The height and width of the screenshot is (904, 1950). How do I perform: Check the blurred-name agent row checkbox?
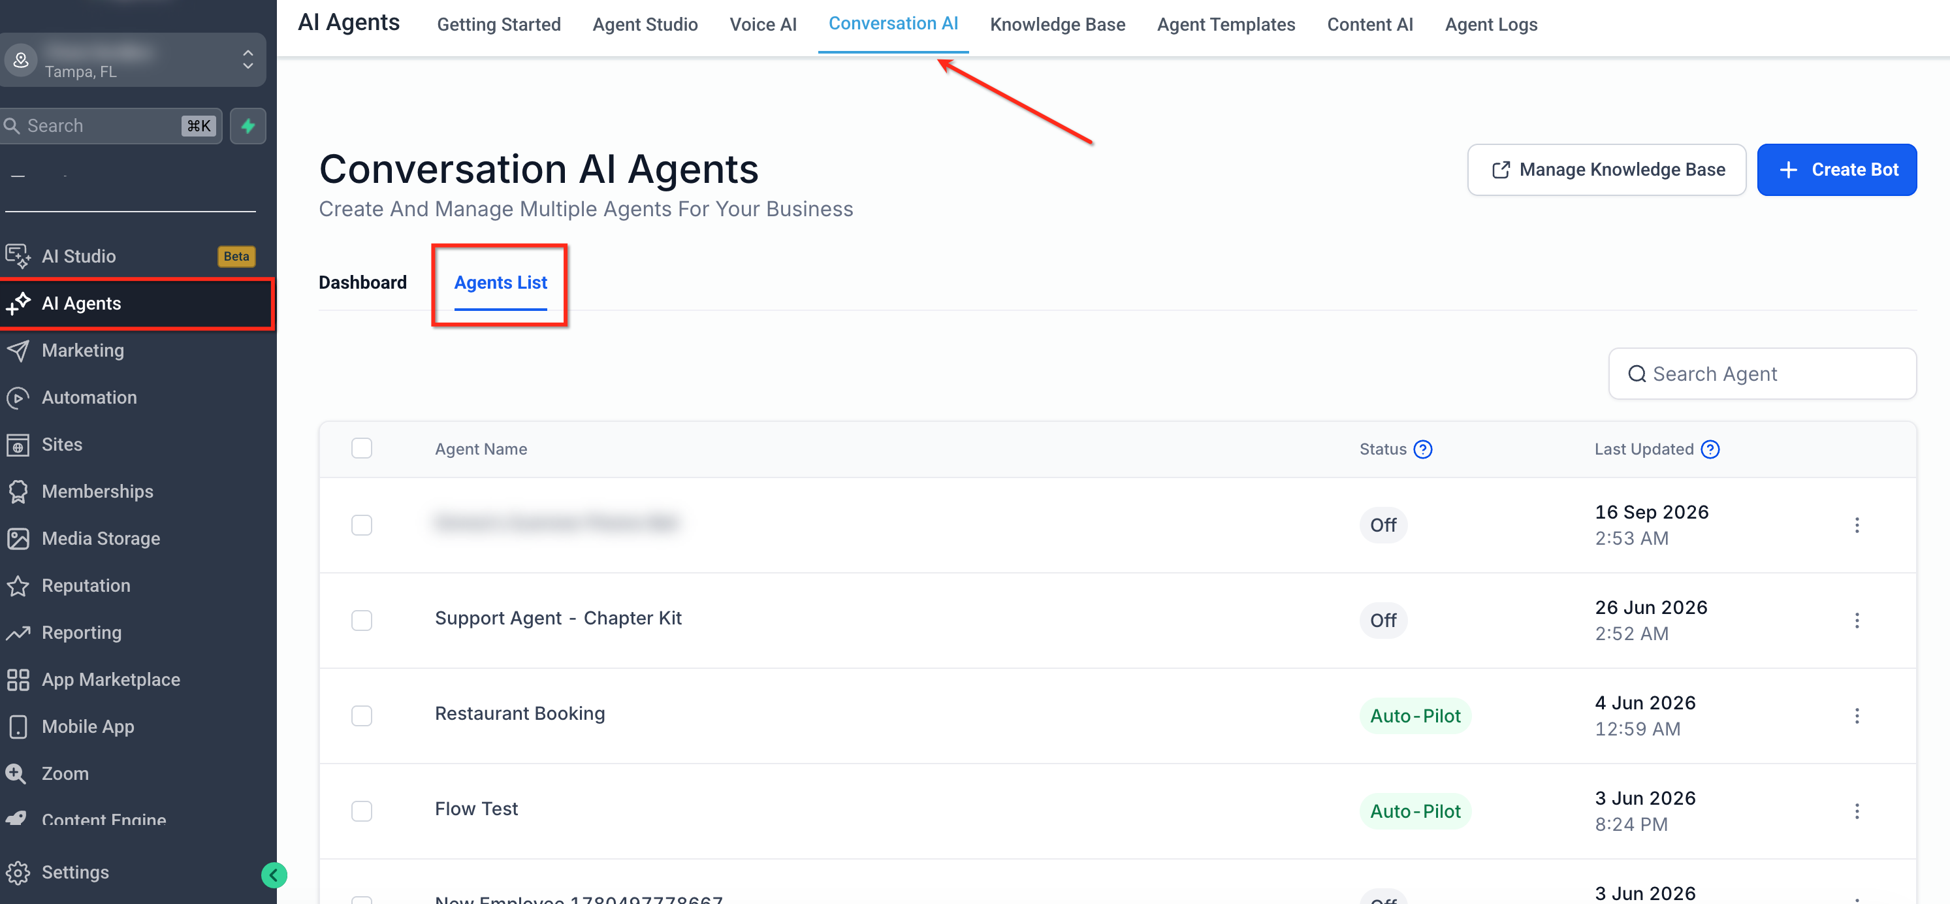coord(362,525)
